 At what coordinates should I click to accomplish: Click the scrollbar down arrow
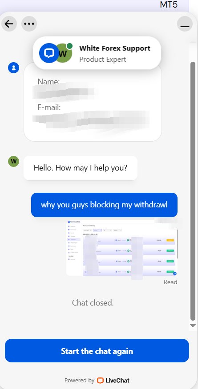pos(193,326)
